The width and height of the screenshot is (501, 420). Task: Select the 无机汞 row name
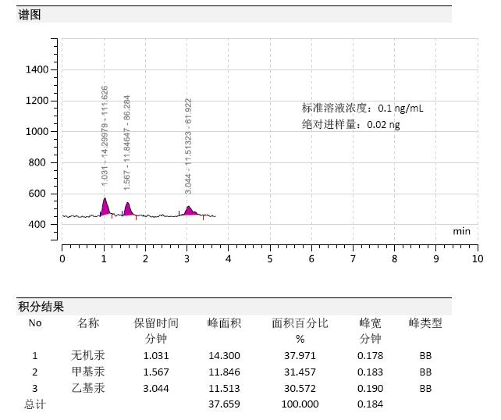point(88,356)
